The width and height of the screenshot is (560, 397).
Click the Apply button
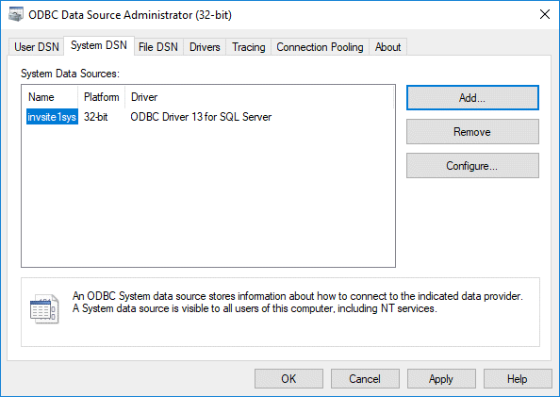[x=441, y=379]
